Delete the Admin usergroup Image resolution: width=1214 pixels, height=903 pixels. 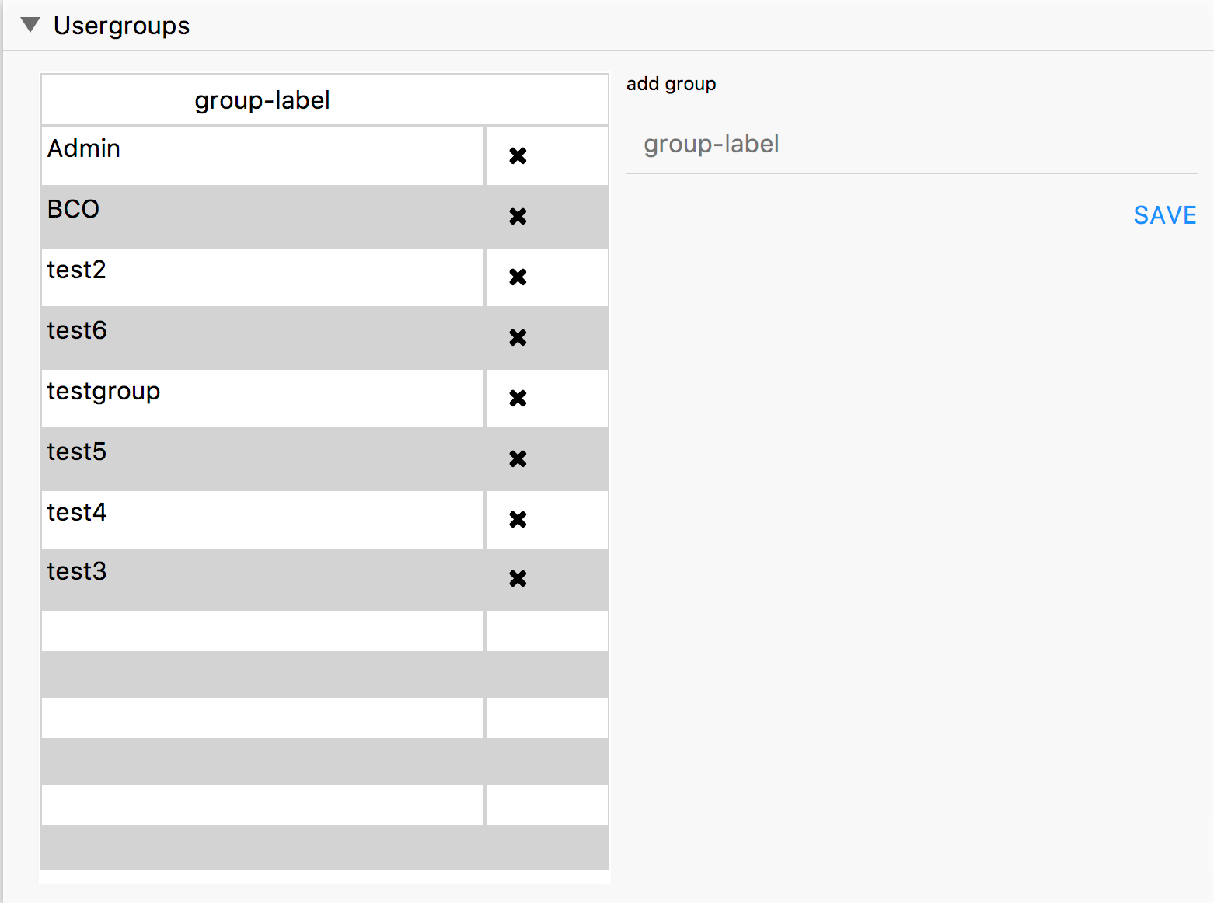click(x=517, y=155)
